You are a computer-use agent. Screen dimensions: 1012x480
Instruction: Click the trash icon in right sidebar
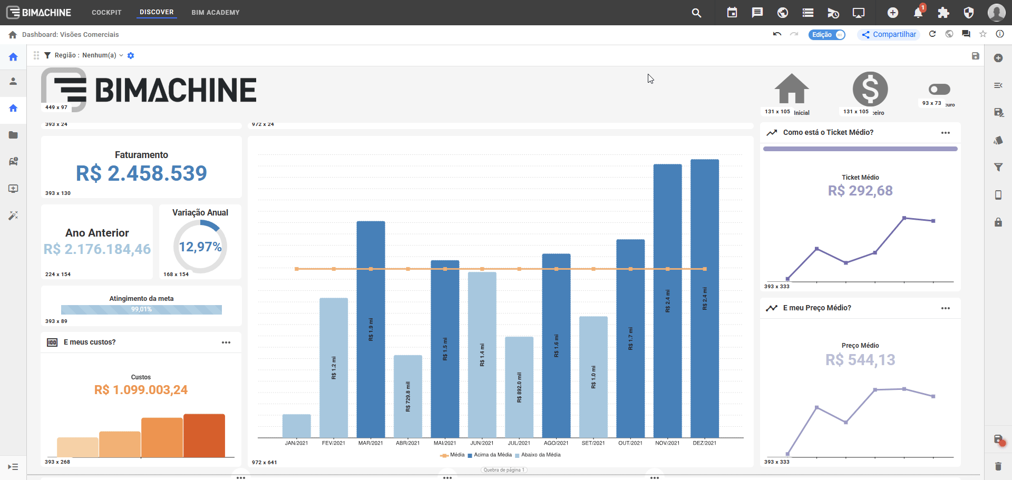point(998,466)
